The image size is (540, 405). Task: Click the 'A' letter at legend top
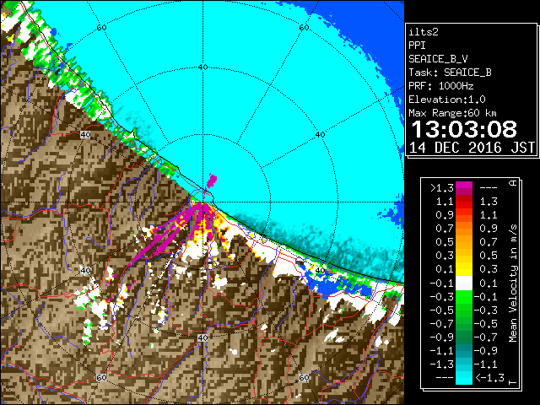[513, 183]
